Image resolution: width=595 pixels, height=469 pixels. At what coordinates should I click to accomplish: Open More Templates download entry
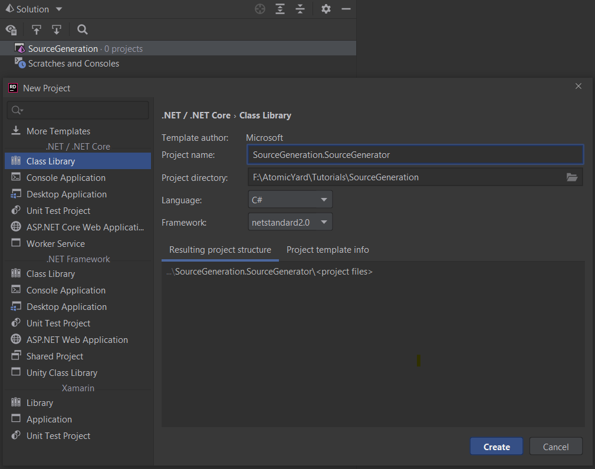click(x=78, y=131)
